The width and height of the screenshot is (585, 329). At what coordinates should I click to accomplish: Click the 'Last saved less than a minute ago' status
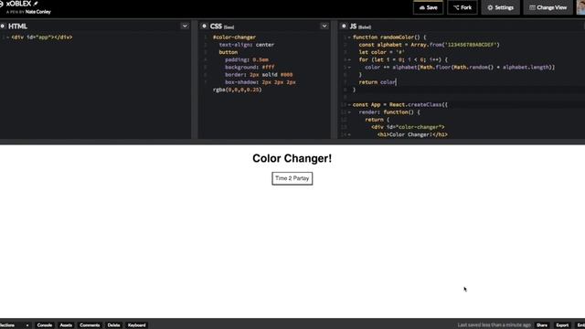[494, 325]
